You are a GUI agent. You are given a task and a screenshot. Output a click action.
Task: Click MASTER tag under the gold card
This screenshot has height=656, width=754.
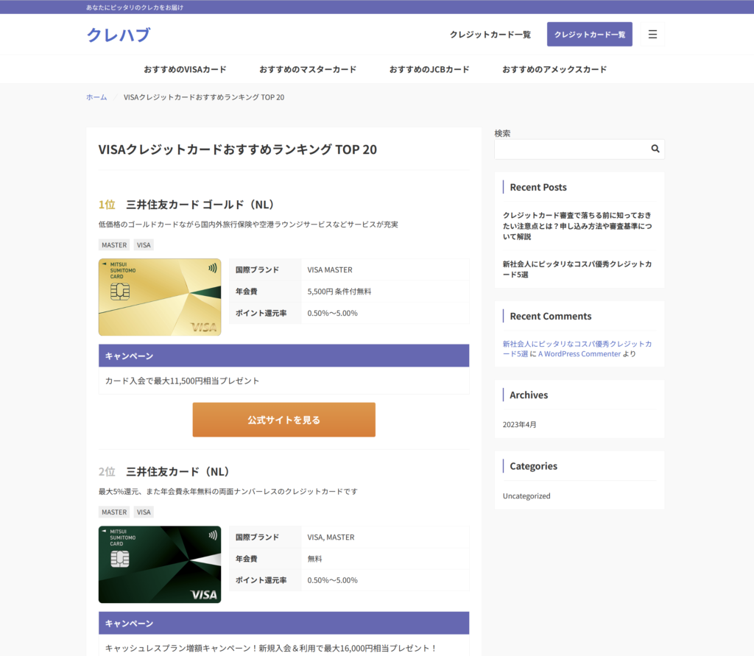point(114,244)
